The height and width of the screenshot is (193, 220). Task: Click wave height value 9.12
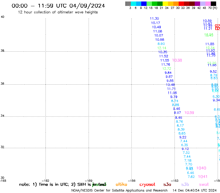click(185, 149)
